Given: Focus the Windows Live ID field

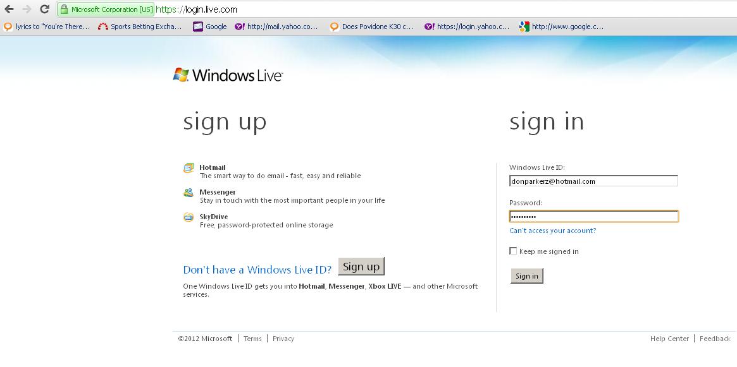Looking at the screenshot, I should point(593,181).
